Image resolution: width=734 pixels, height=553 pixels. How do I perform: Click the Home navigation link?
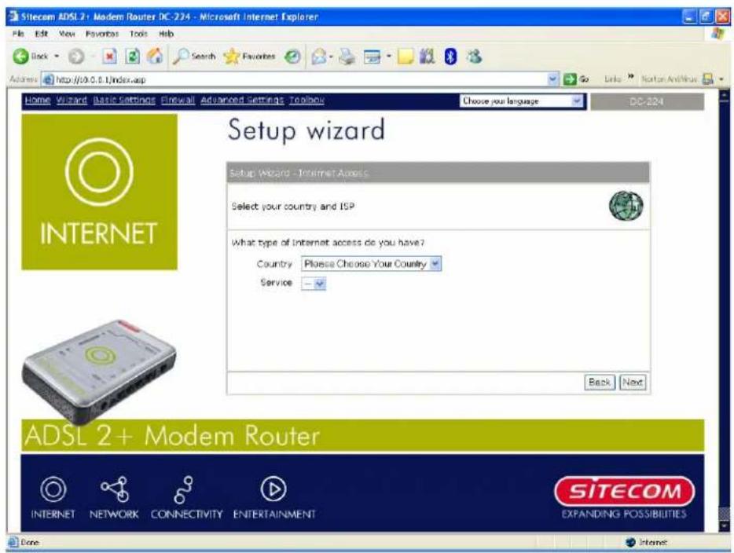click(38, 100)
